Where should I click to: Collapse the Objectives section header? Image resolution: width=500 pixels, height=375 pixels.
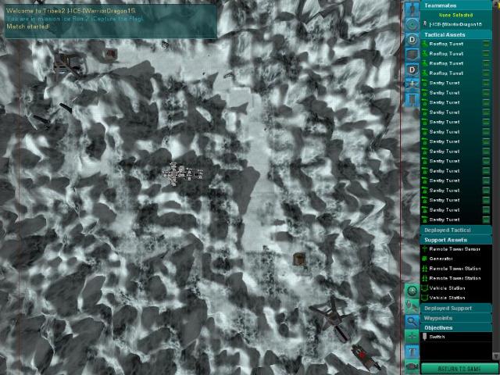tap(456, 328)
